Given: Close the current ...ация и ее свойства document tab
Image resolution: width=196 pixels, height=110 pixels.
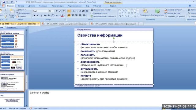Looking at the screenshot, I should click(x=38, y=24).
